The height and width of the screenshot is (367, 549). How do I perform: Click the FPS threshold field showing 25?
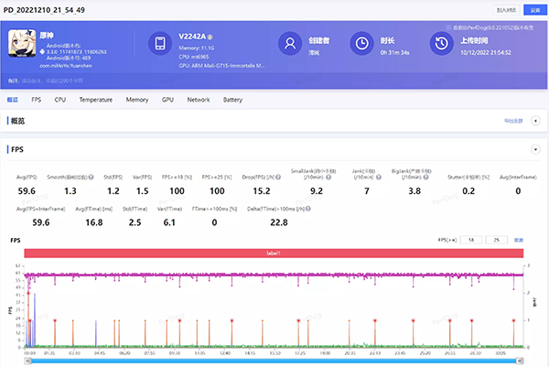coord(497,240)
